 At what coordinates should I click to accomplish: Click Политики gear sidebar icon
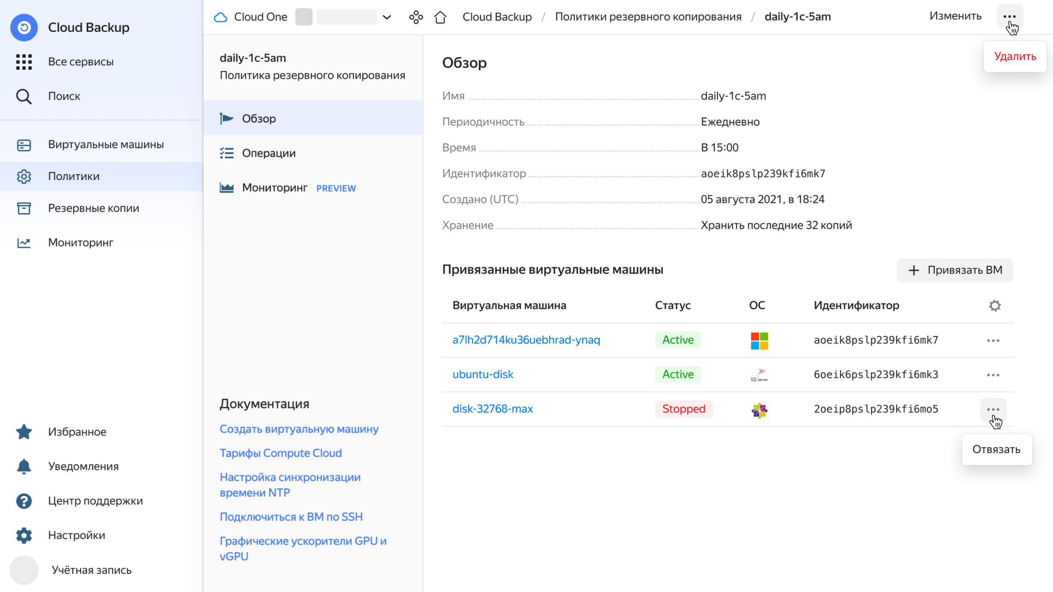click(24, 176)
